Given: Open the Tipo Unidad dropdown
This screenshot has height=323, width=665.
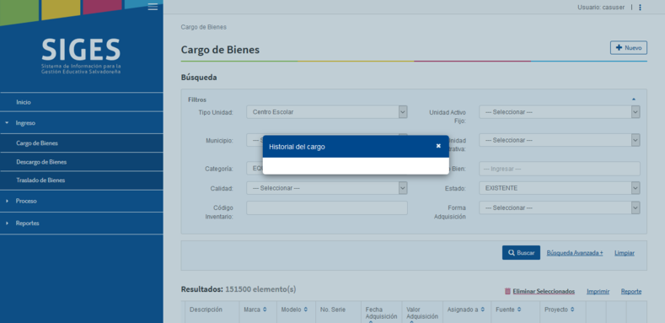Looking at the screenshot, I should click(326, 112).
